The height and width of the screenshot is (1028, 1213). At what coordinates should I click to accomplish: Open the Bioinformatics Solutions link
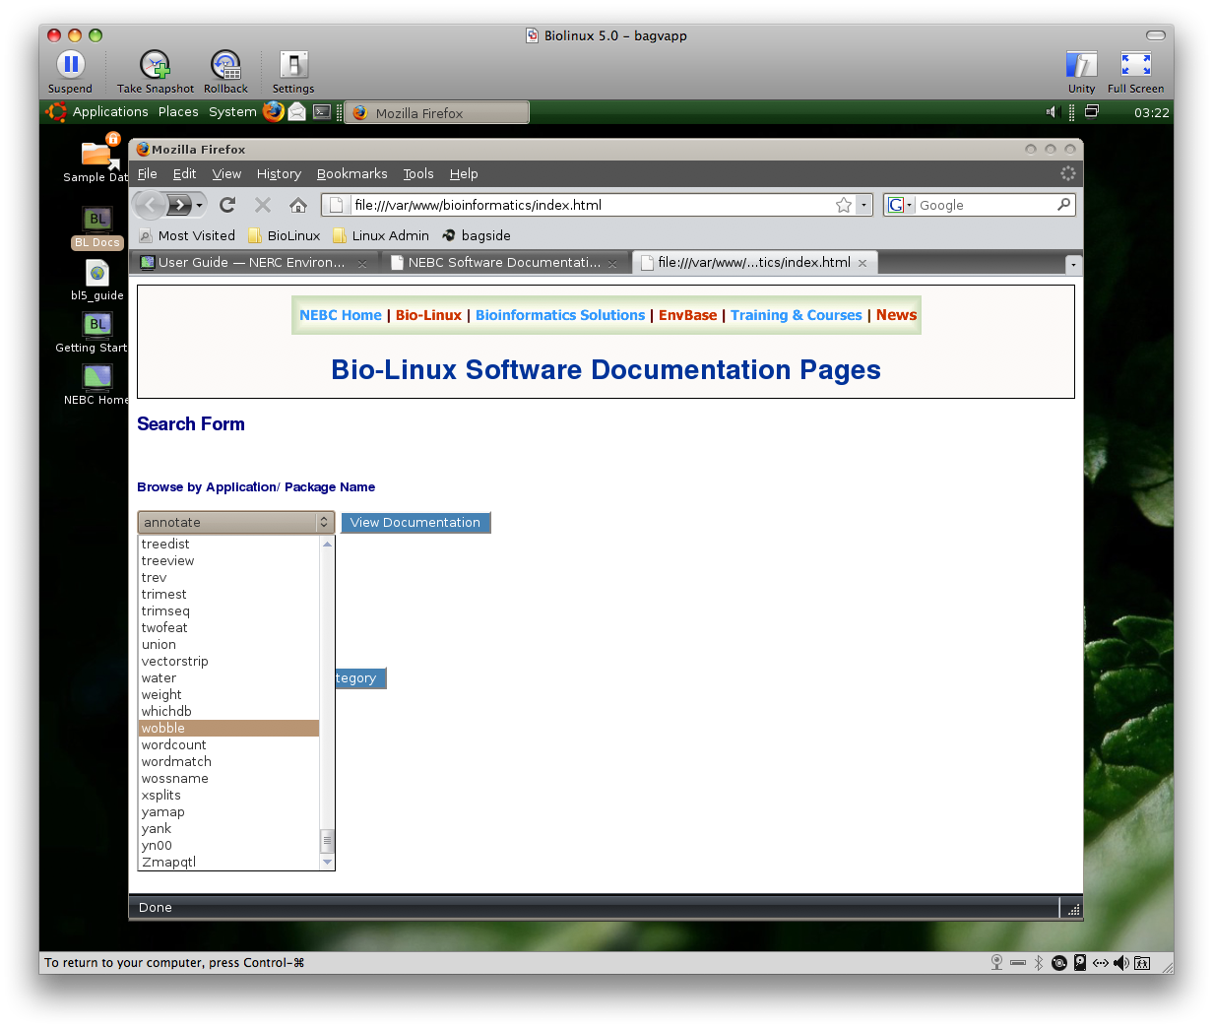560,315
